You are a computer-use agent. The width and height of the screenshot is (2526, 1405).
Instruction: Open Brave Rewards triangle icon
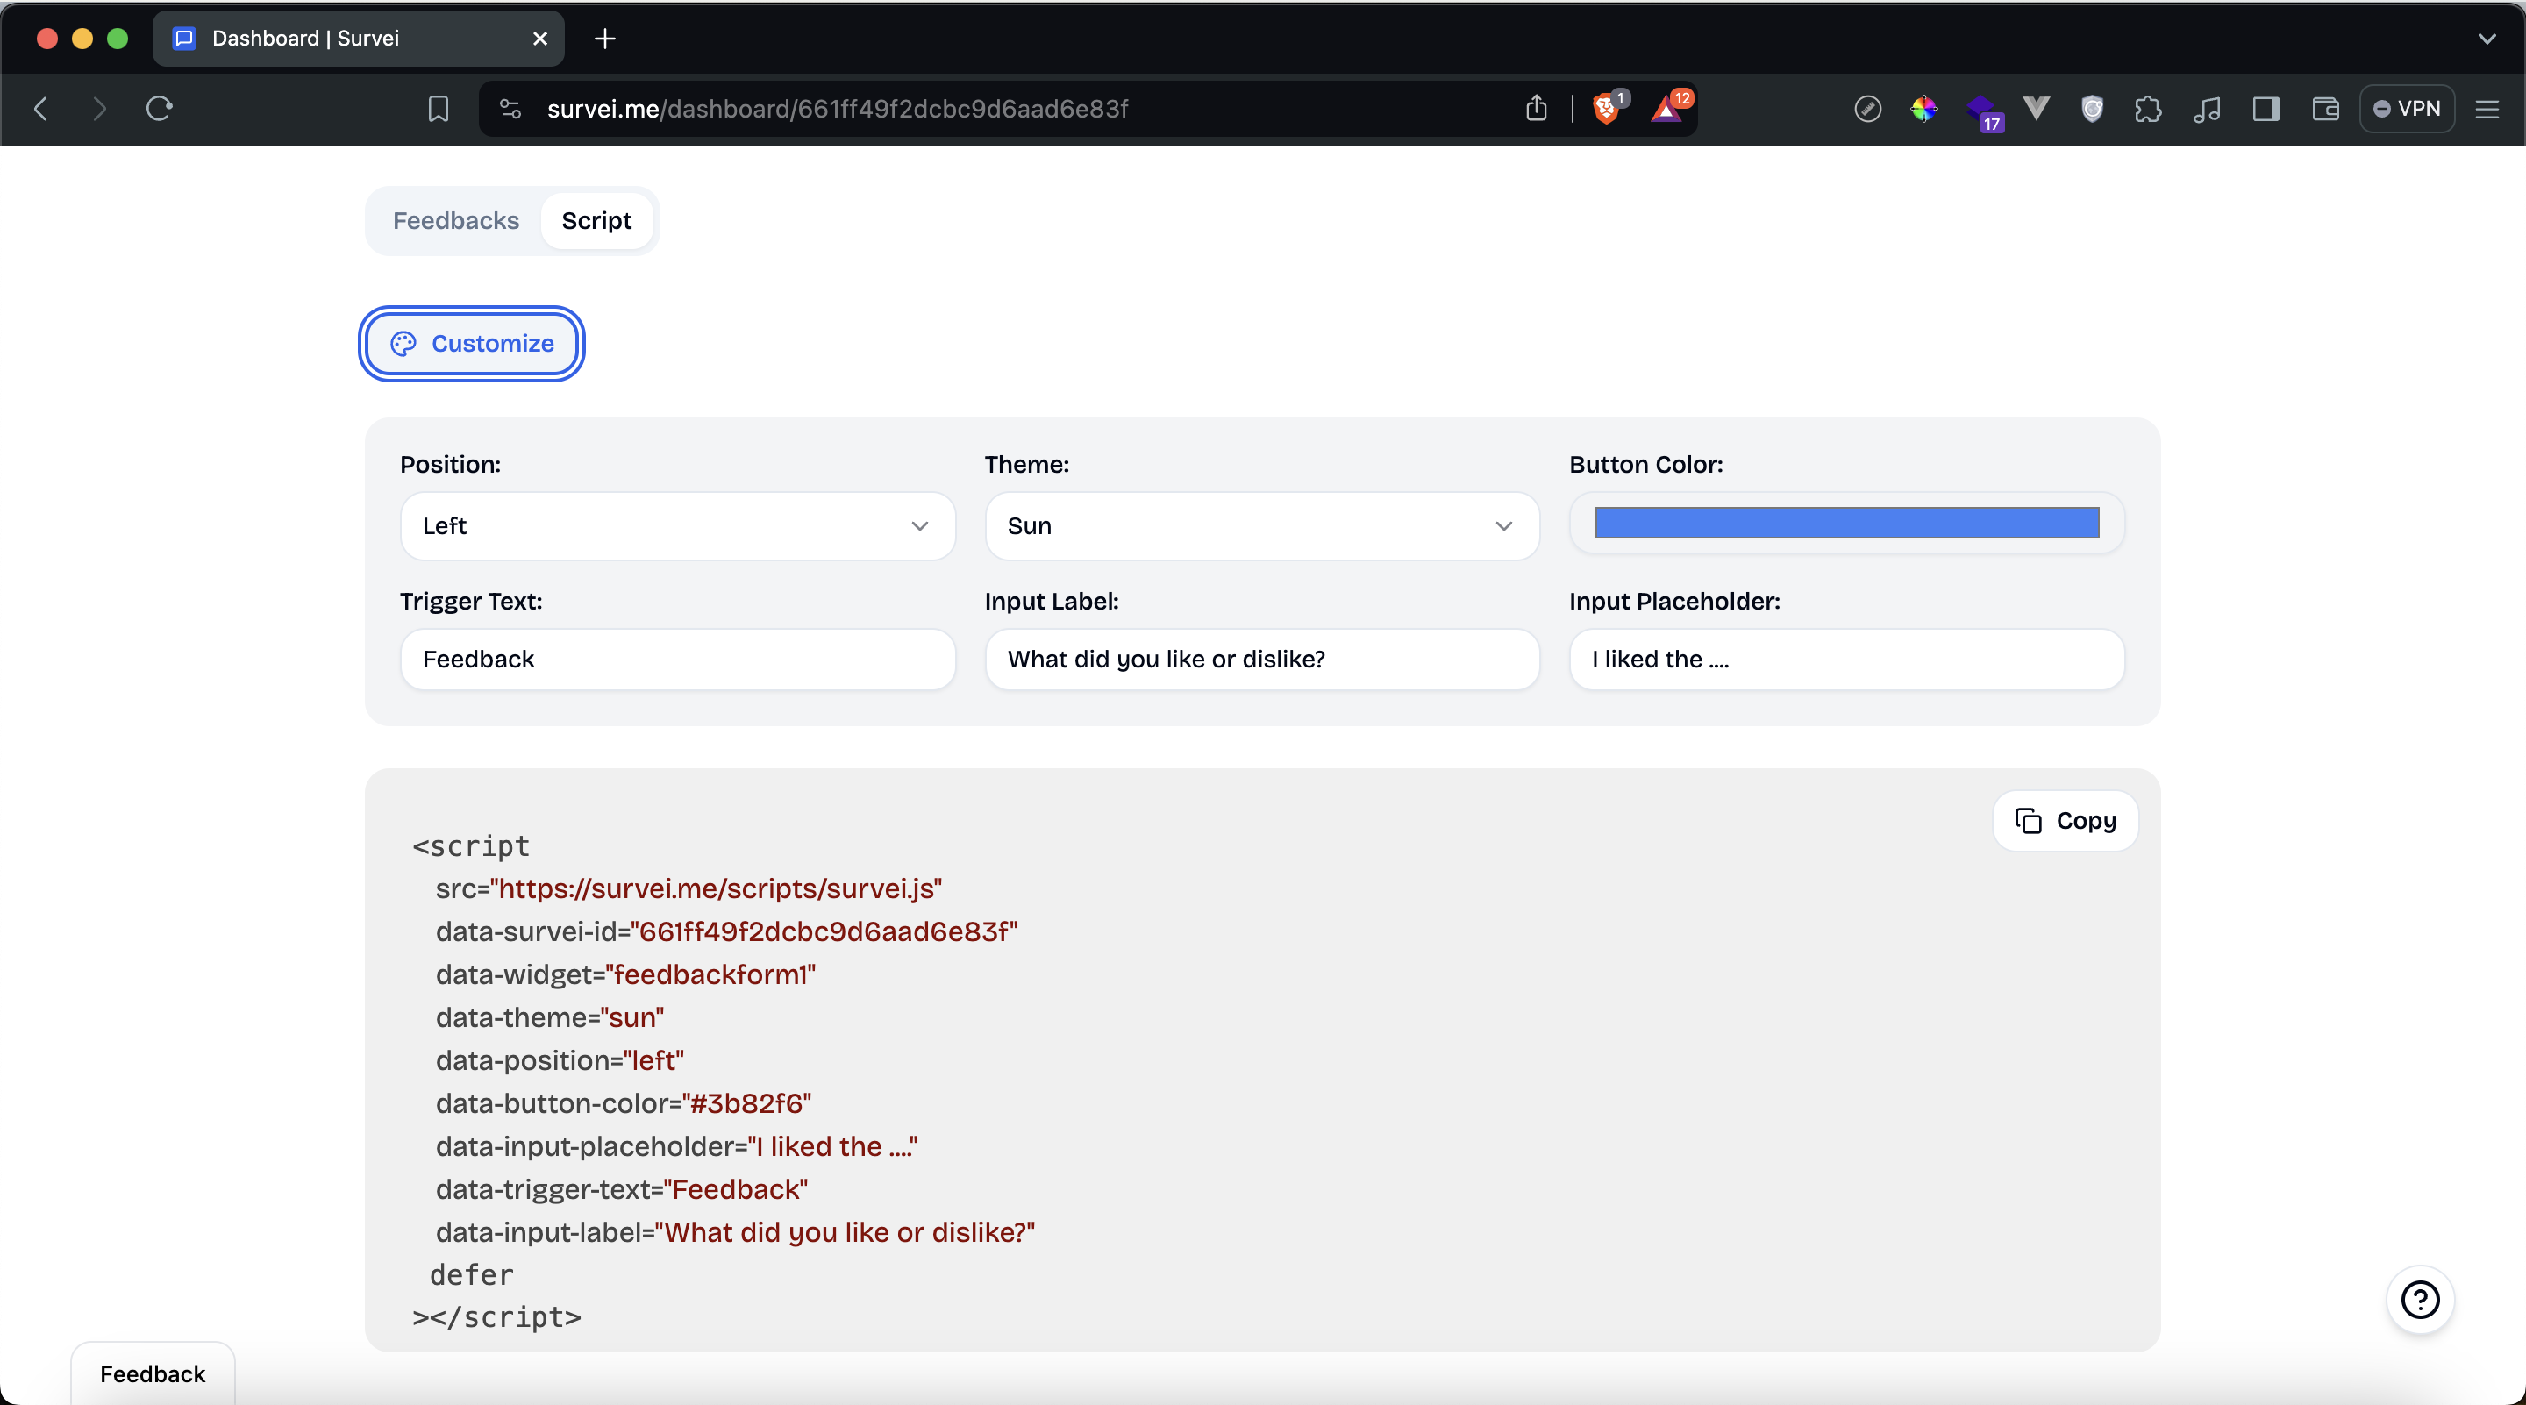1668,108
